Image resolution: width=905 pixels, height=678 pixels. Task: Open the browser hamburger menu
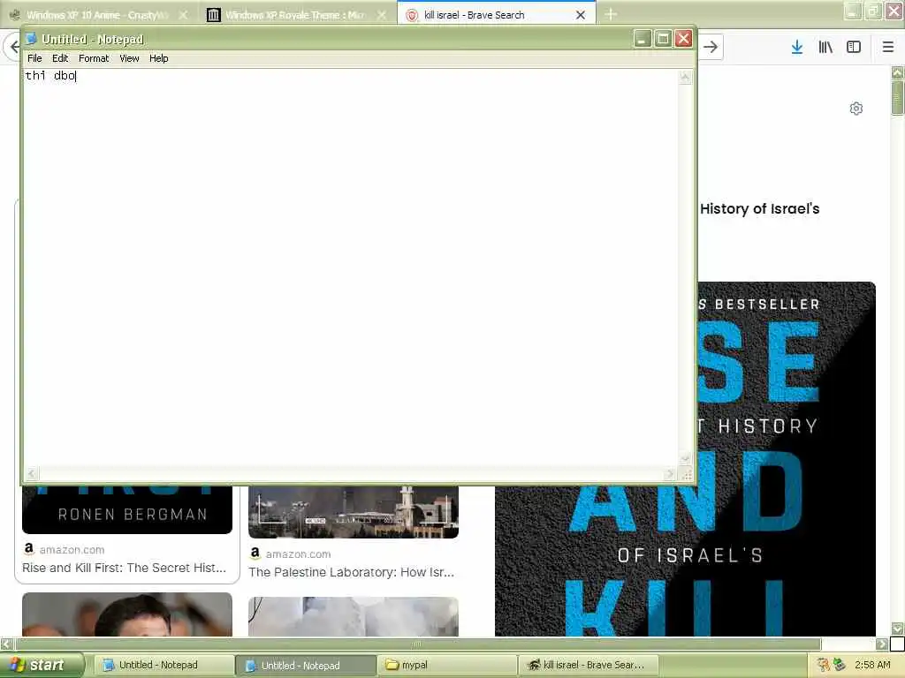coord(888,47)
